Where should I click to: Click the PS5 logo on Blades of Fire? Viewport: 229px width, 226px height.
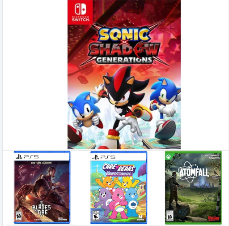[27, 157]
